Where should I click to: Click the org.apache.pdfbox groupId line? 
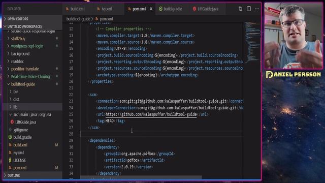[x=139, y=154]
